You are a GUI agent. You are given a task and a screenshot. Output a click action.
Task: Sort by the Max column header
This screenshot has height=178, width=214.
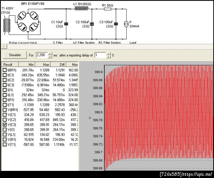[x=43, y=64]
